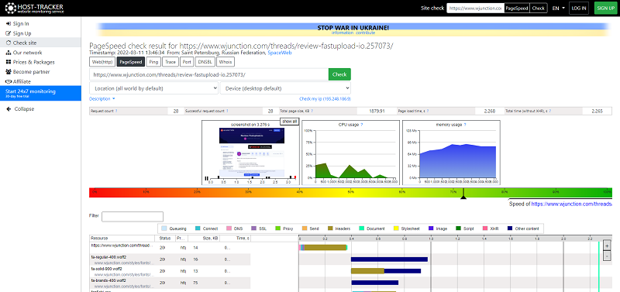Select the fa-solid-900.woff2 resource row
620x292 pixels.
click(170, 271)
